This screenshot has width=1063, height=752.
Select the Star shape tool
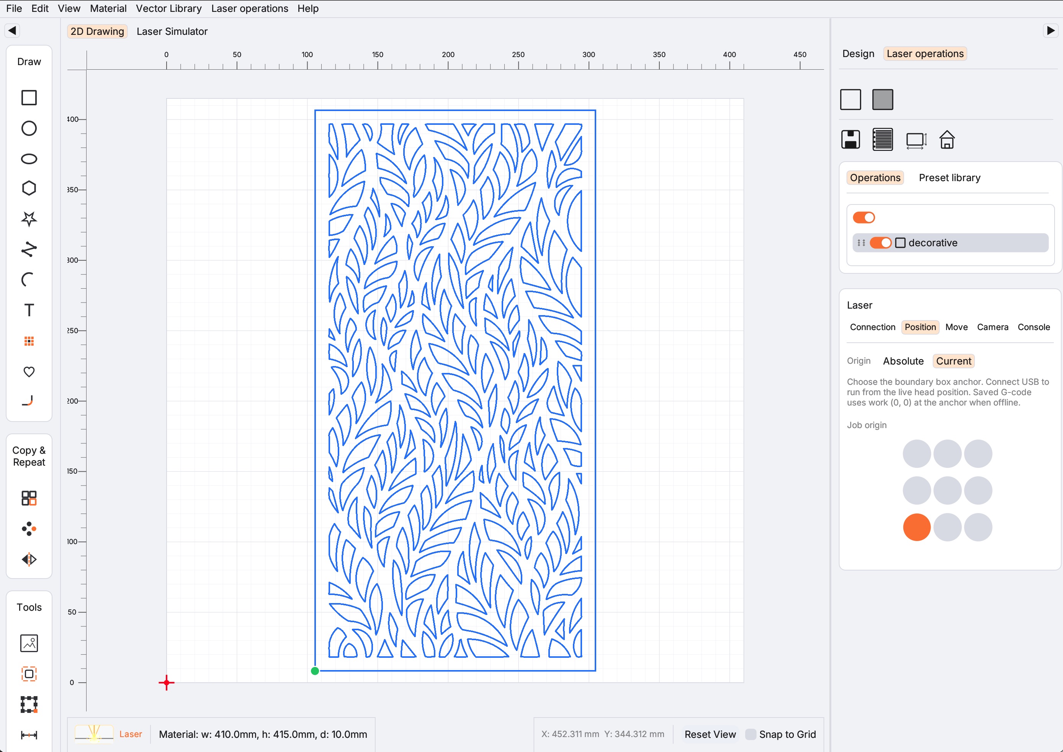click(x=29, y=219)
